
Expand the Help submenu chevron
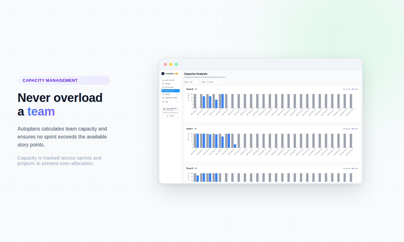point(178,102)
